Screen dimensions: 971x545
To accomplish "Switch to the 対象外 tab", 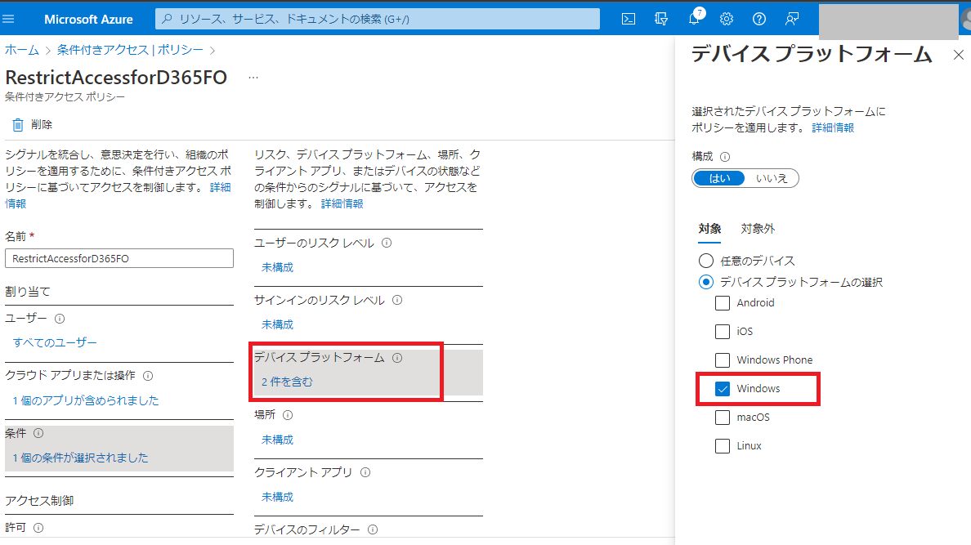I will 758,229.
